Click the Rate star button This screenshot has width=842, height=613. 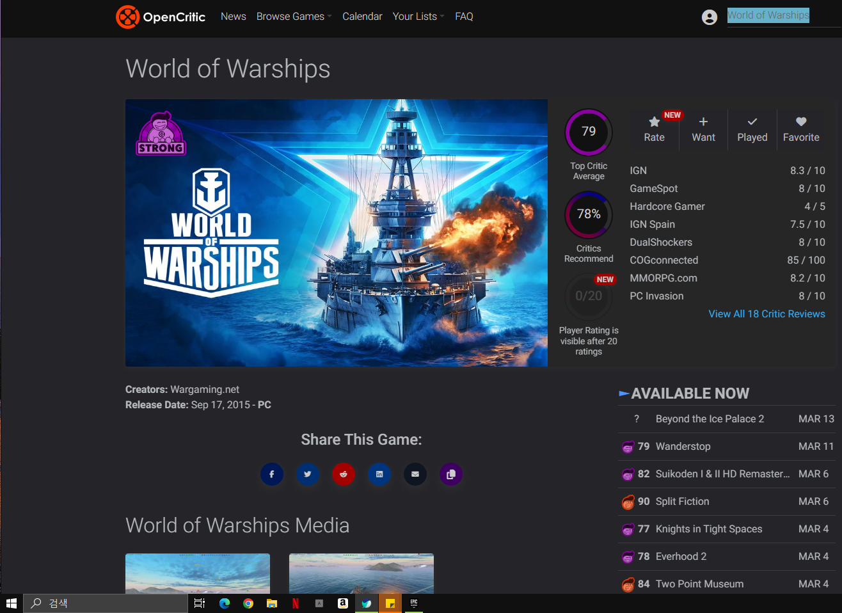[x=654, y=129]
